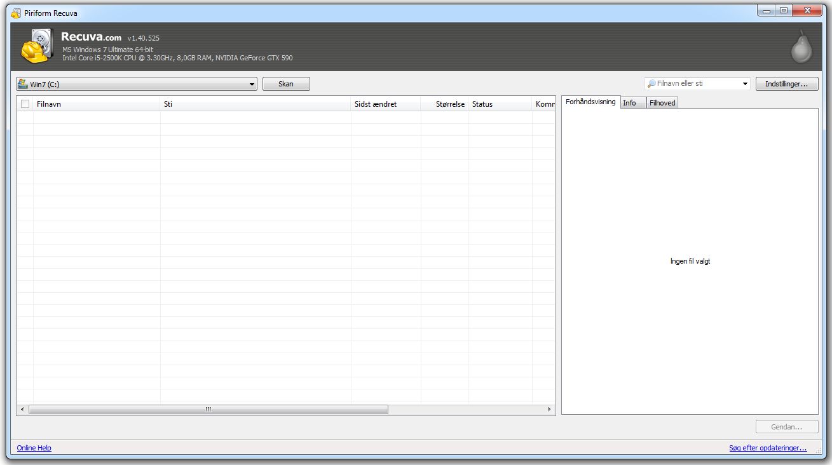Image resolution: width=832 pixels, height=465 pixels.
Task: Switch to the Info tab
Action: click(629, 103)
